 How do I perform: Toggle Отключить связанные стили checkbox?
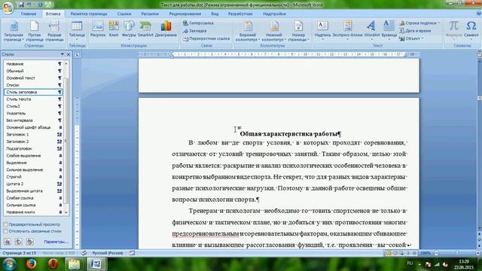click(x=5, y=231)
